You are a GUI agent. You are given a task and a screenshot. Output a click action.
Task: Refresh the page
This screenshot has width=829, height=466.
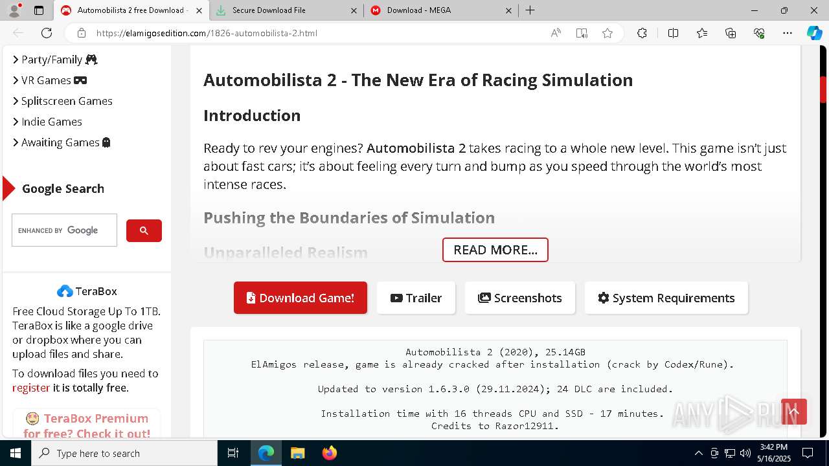pos(47,33)
